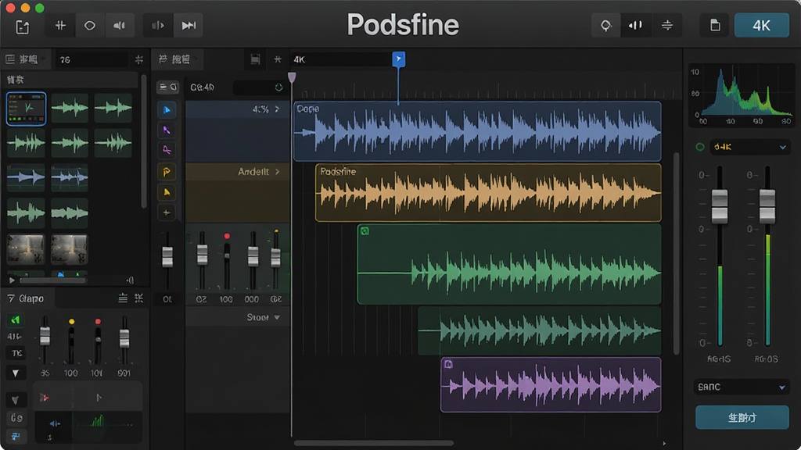Viewport: 801px width, 450px height.
Task: Click the list lines icon in Glapo header
Action: pos(123,298)
